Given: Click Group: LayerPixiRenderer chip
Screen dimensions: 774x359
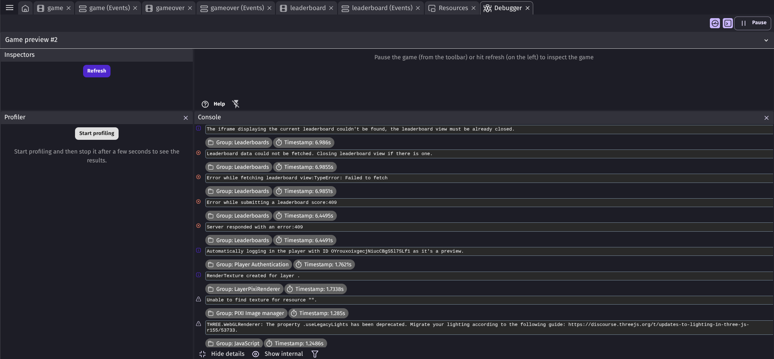Looking at the screenshot, I should point(244,289).
